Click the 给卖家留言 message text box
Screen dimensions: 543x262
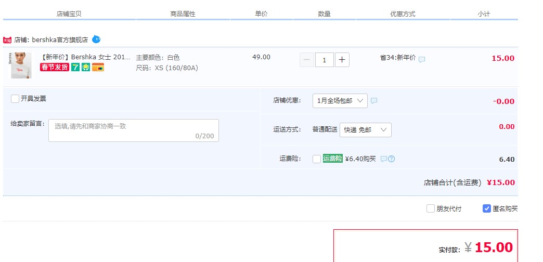click(x=134, y=130)
